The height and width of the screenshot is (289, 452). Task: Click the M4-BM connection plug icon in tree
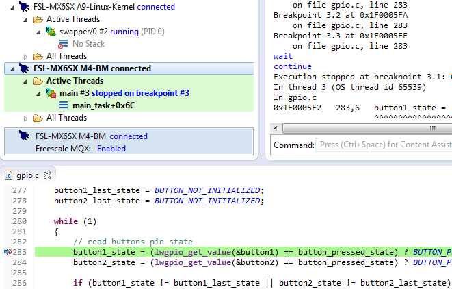pos(24,68)
